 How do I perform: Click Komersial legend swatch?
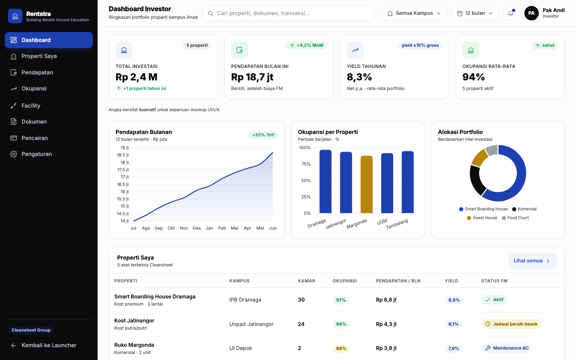(514, 209)
